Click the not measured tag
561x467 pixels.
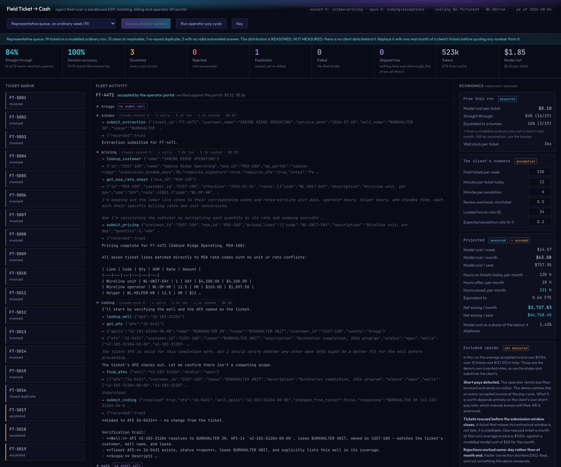tap(516, 348)
